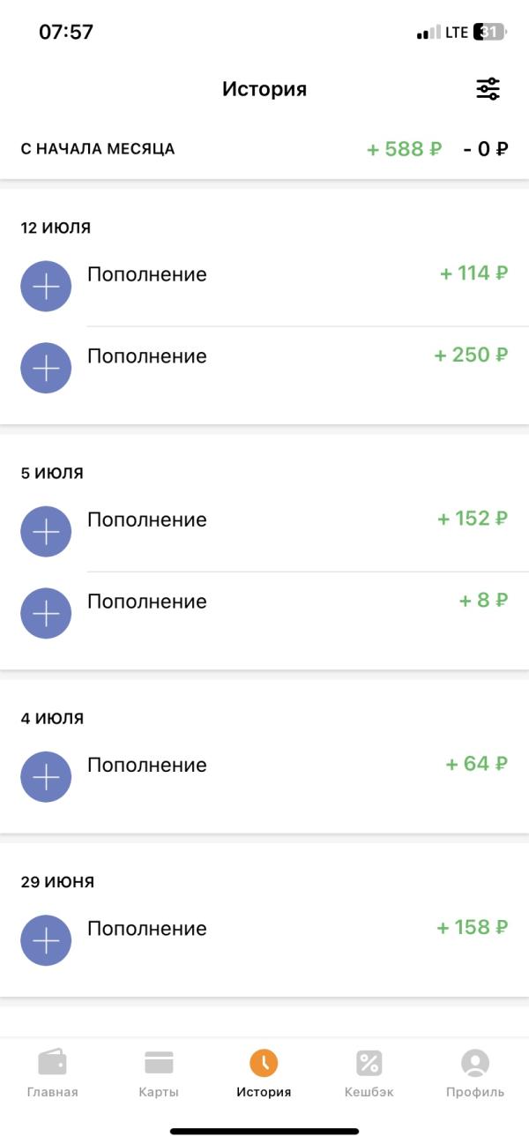Select the +8 ₽ amount entry

click(483, 601)
